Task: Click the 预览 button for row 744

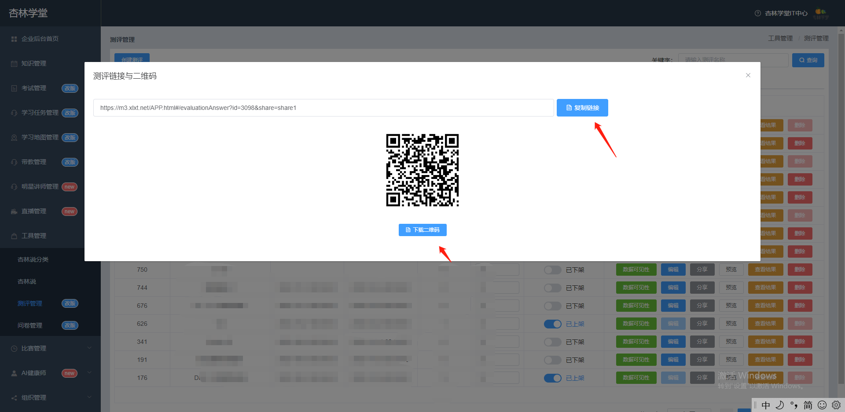Action: point(731,288)
